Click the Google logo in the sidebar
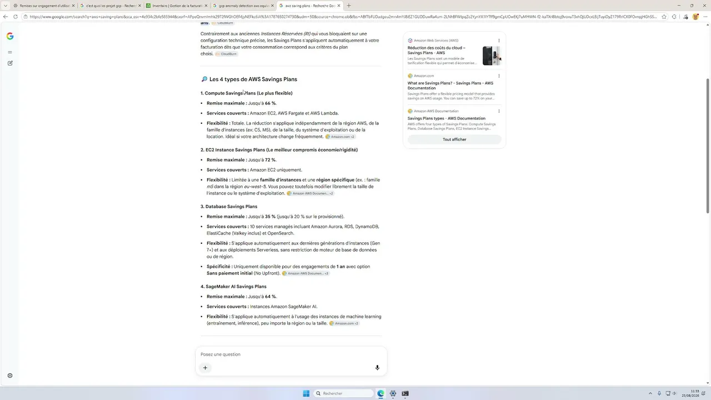This screenshot has width=711, height=400. click(x=10, y=36)
